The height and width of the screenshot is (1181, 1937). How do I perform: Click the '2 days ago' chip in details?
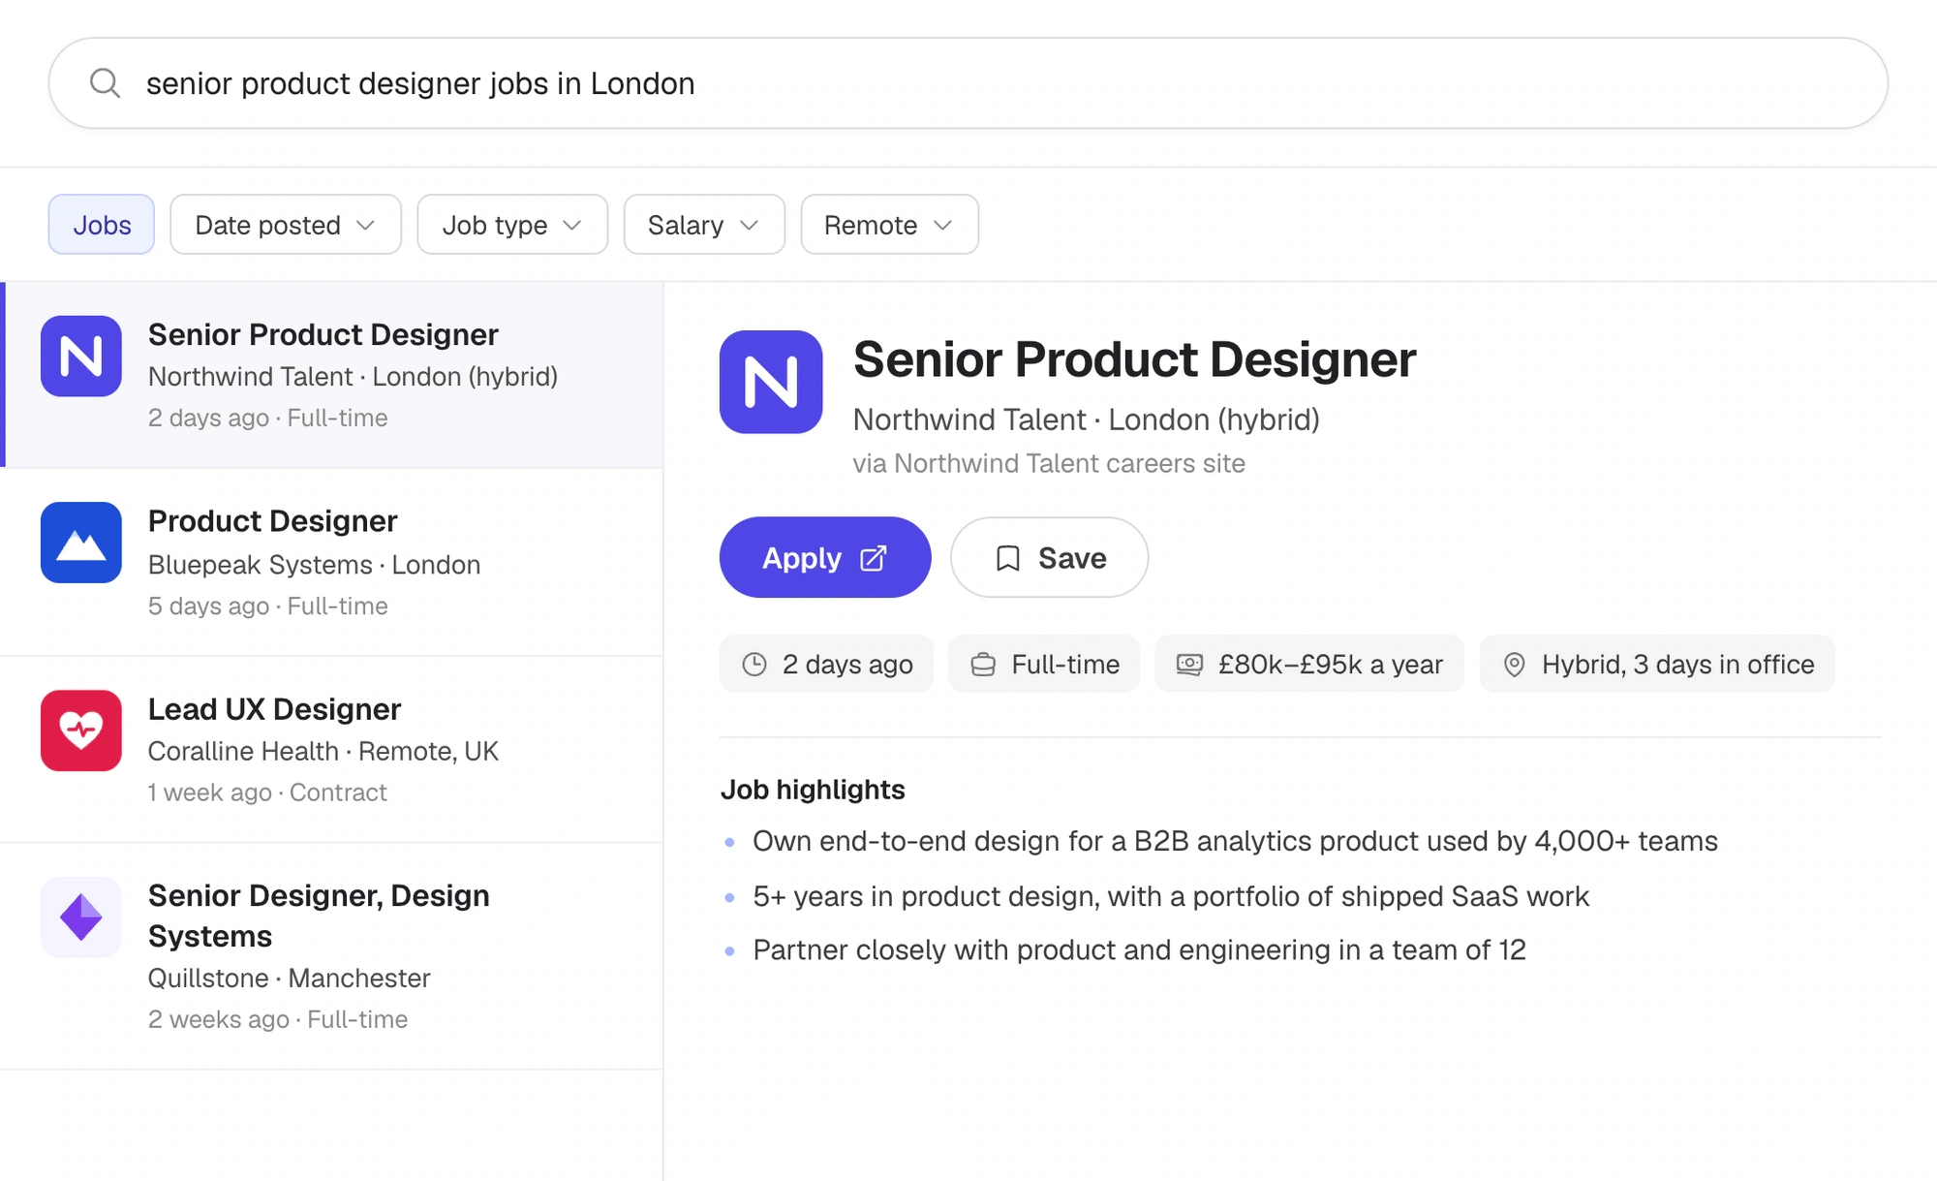pos(826,664)
